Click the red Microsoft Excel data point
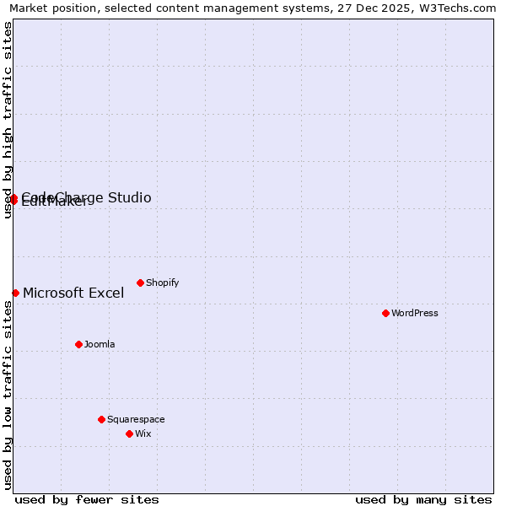Viewport: 506px width, 506px height. 15,293
